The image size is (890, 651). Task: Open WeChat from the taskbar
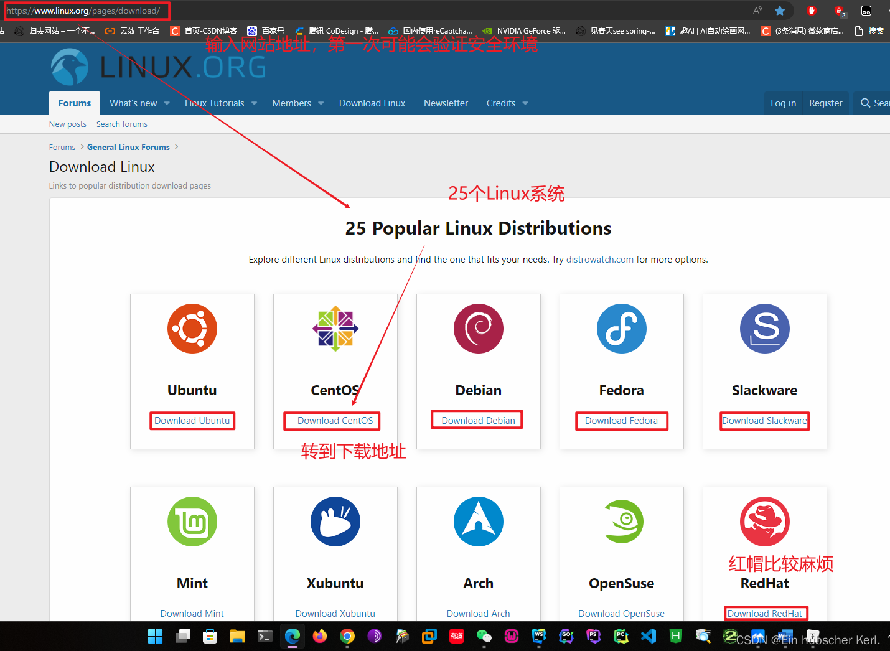click(484, 636)
